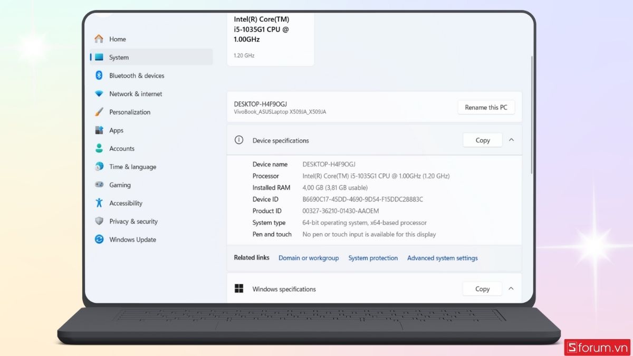Viewport: 633px width, 356px height.
Task: Click the Pen and touch value text
Action: pos(369,234)
